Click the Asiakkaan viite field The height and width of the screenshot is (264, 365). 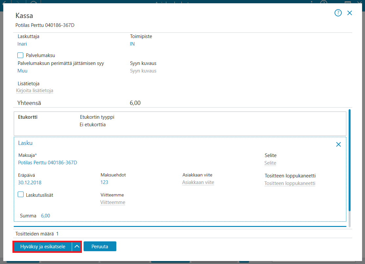(x=198, y=182)
